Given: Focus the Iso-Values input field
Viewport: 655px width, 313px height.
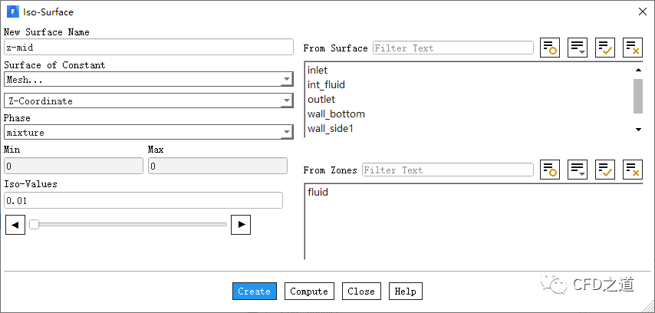Looking at the screenshot, I should (x=143, y=200).
